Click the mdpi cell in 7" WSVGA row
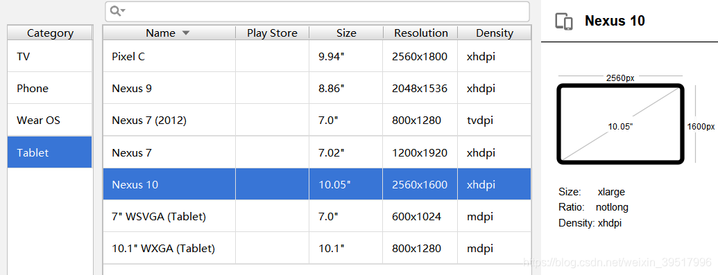Screen dimensions: 718x275 (495, 216)
